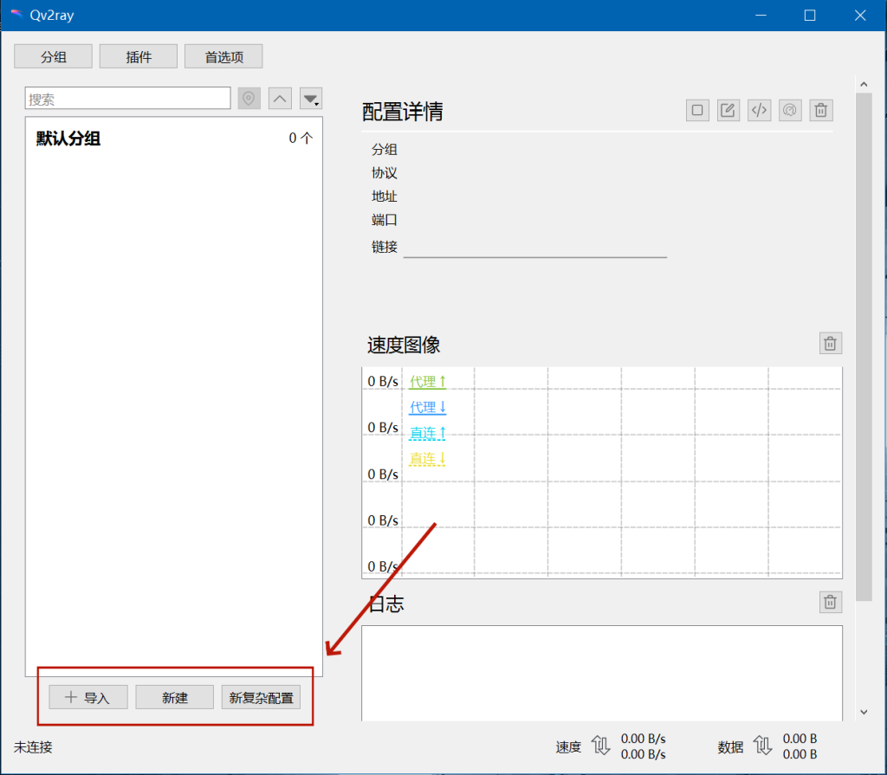Click the 新复杂配置 button
This screenshot has height=775, width=887.
tap(261, 698)
